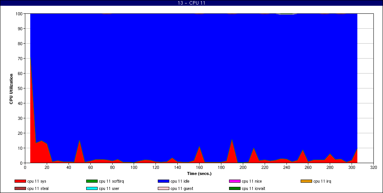Screen dimensions: 383x193
Task: Select the 'cpu 11 softirq' legend label
Action: pos(111,181)
